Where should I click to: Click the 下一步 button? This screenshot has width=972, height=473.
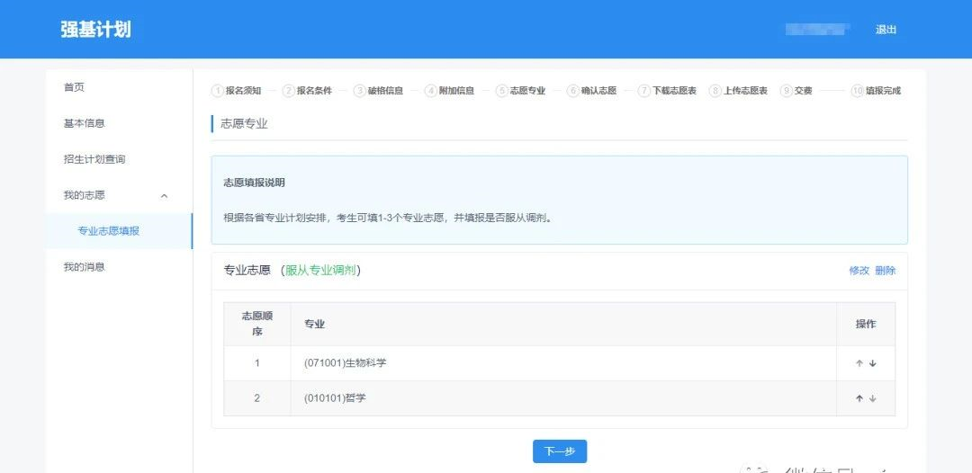click(x=560, y=451)
